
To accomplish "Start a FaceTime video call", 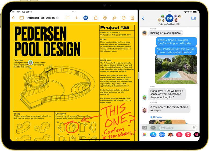I will 193,18.
